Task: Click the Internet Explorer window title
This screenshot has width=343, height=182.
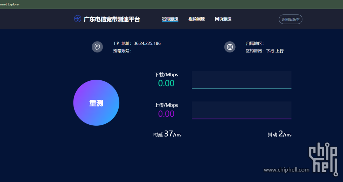Action: pyautogui.click(x=10, y=4)
